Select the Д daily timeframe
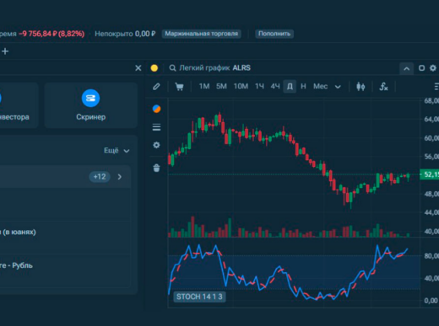Screen dimensions: 439x326 290,86
